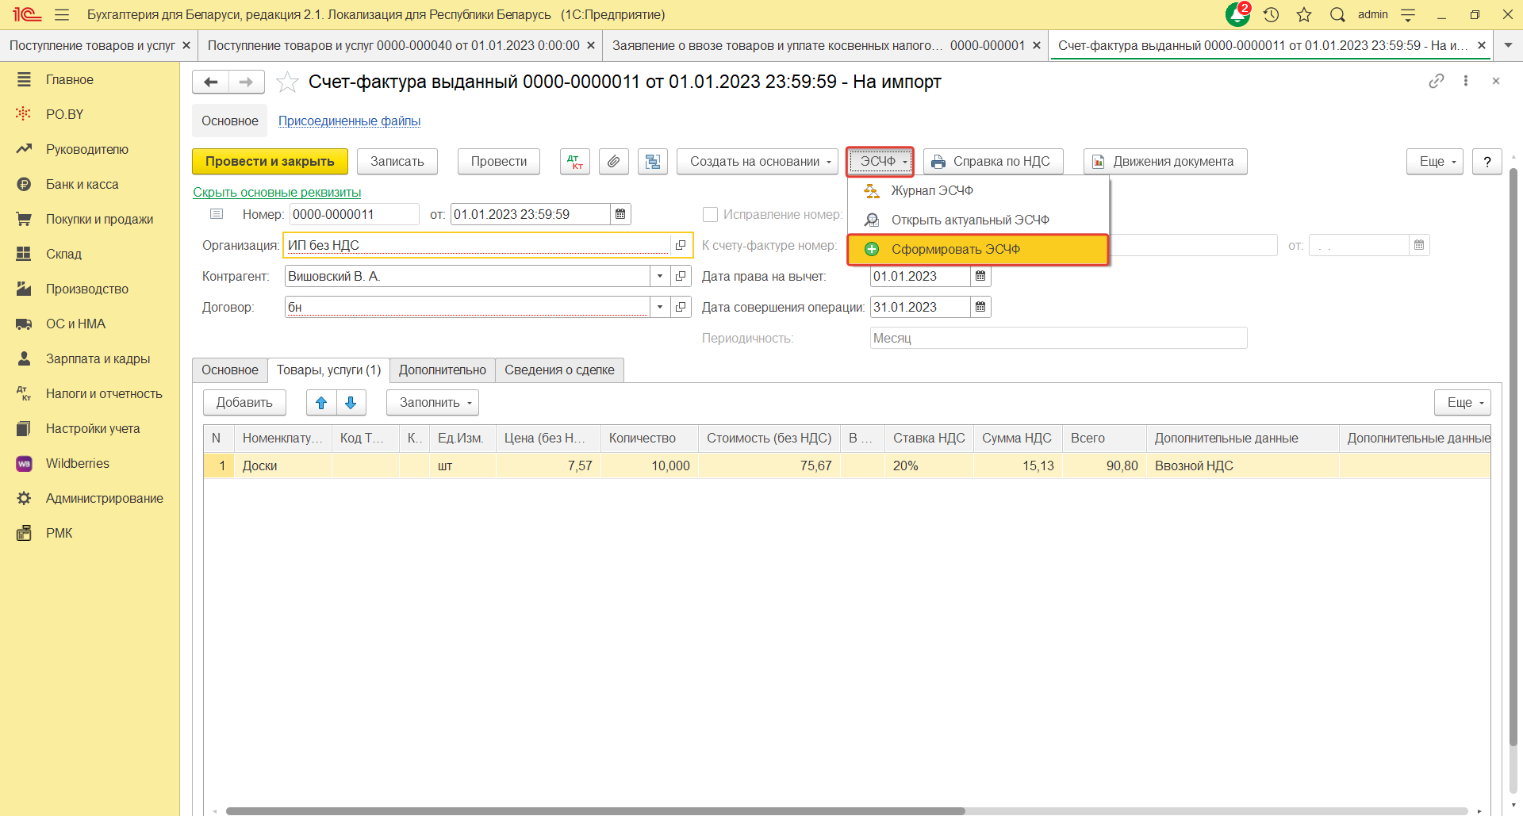Image resolution: width=1523 pixels, height=816 pixels.
Task: Open notifications bell with badge 2
Action: (1237, 14)
